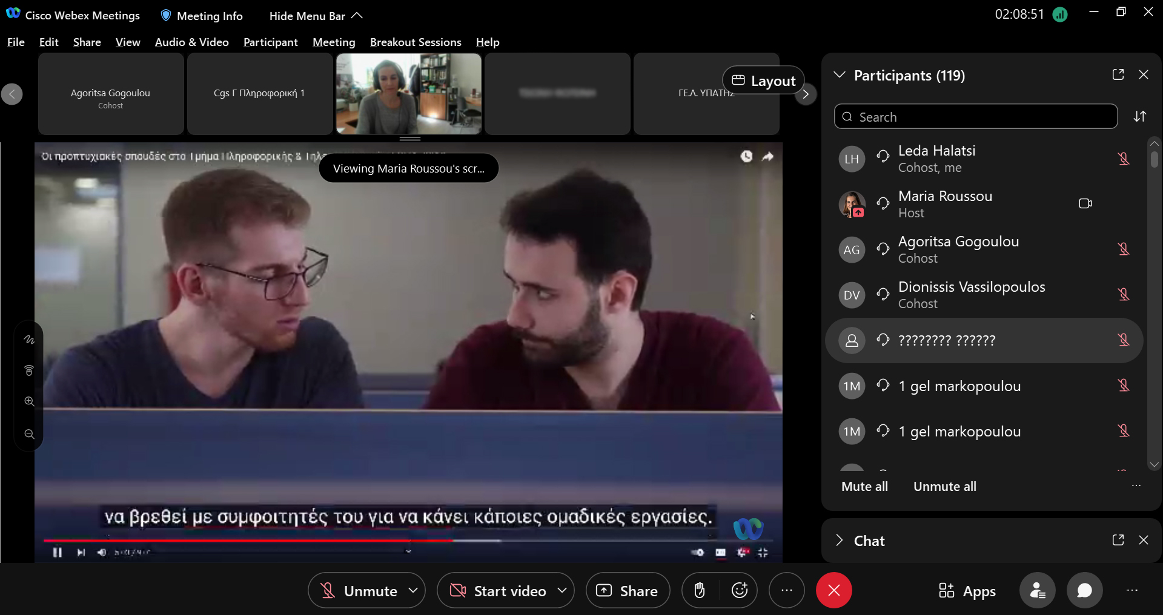Screen dimensions: 1163x615
Task: Select Maria Roussou's webcam thumbnail
Action: click(x=409, y=94)
